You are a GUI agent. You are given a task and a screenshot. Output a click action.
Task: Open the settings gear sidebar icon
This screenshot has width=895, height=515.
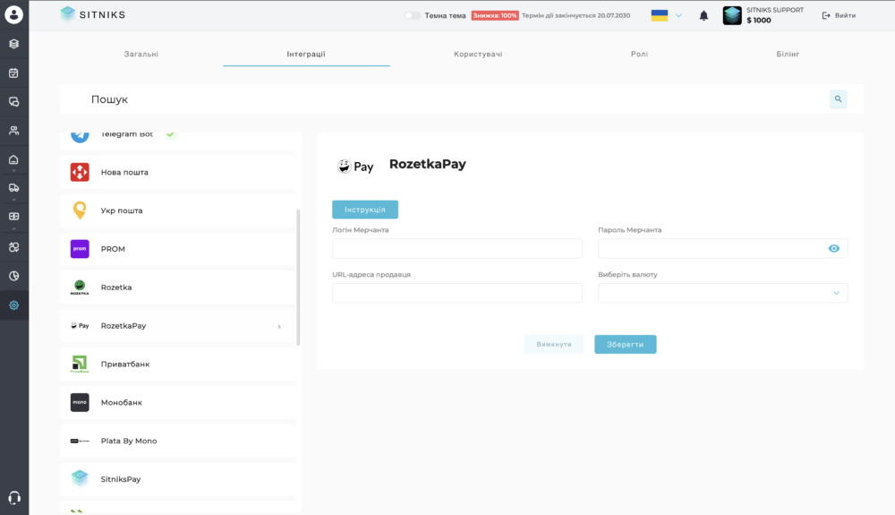click(13, 305)
